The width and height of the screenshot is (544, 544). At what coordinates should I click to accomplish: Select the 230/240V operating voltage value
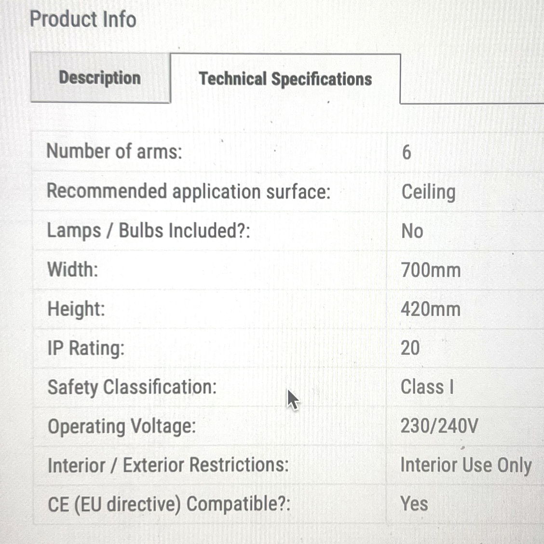point(439,426)
